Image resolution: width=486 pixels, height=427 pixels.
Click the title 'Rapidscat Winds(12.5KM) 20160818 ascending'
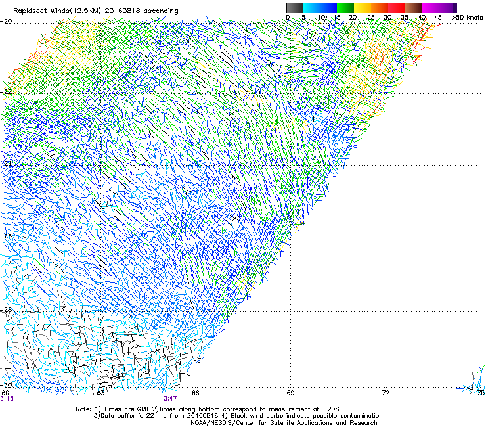click(x=96, y=11)
